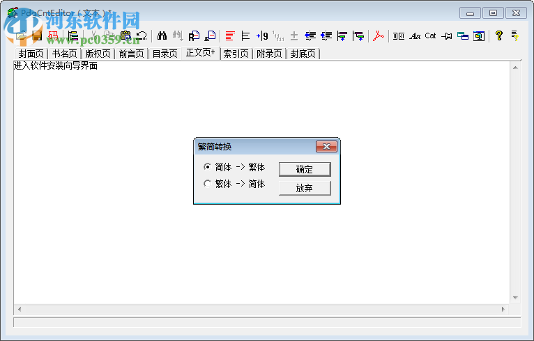Confirm with the 确定 button
The height and width of the screenshot is (341, 534).
coord(305,169)
